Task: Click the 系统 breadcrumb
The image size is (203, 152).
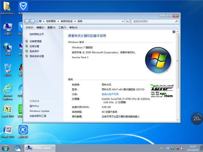Action: click(80, 21)
